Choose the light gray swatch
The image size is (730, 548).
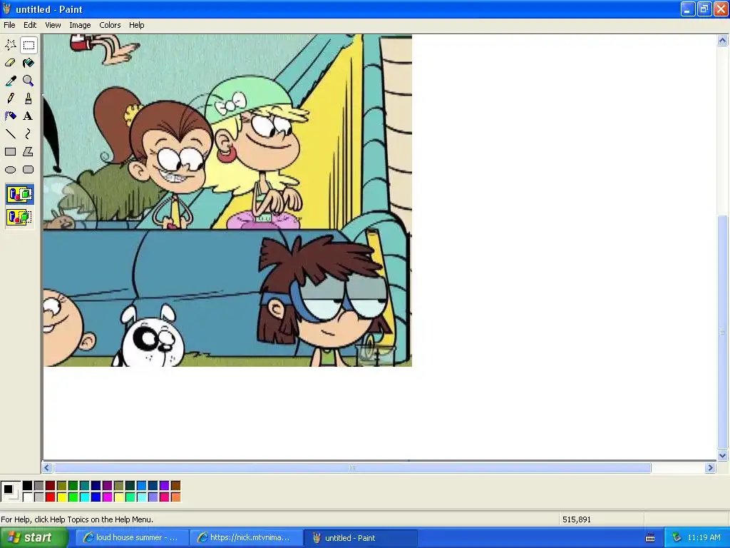[39, 497]
